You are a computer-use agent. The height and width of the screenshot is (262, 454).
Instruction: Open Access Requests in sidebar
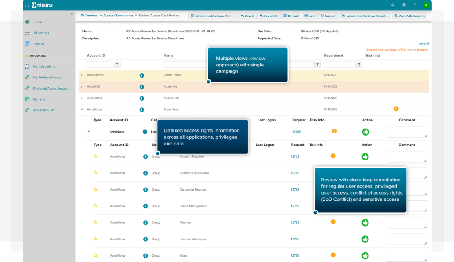pyautogui.click(x=44, y=110)
